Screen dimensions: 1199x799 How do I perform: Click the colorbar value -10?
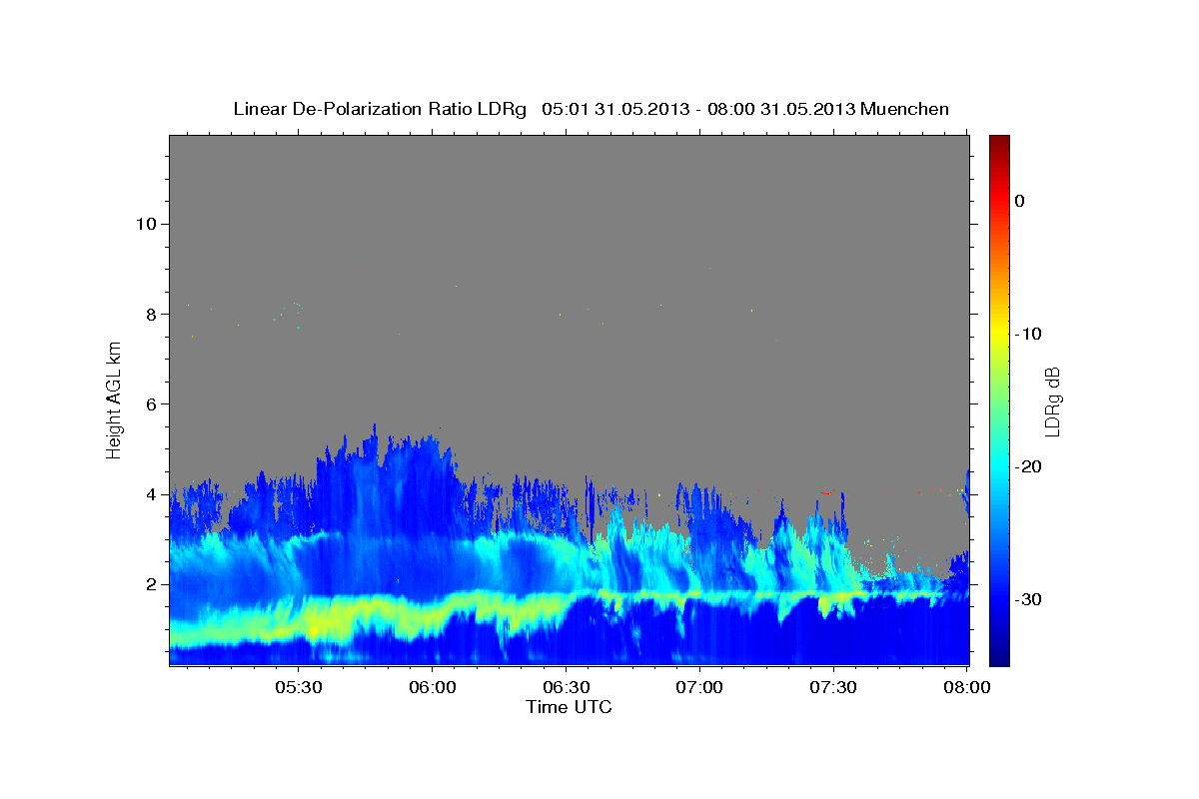pyautogui.click(x=1029, y=334)
